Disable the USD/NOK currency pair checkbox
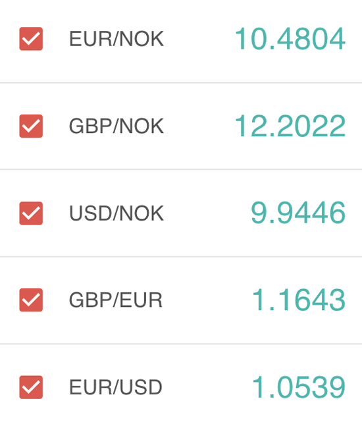The width and height of the screenshot is (362, 428). coord(31,213)
